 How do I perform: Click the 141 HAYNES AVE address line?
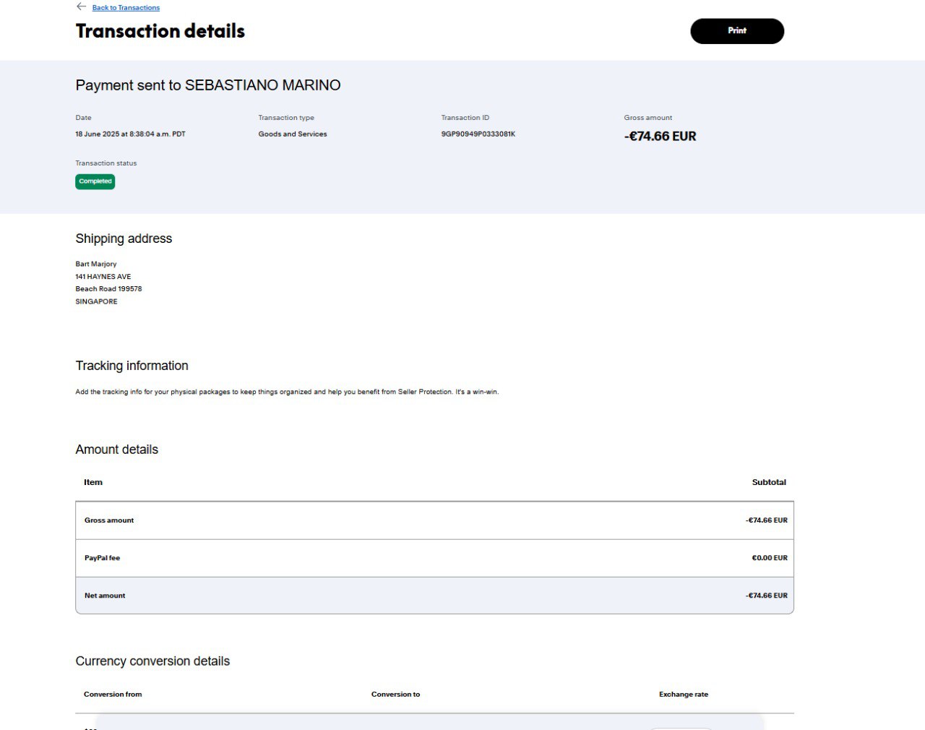[x=103, y=277]
